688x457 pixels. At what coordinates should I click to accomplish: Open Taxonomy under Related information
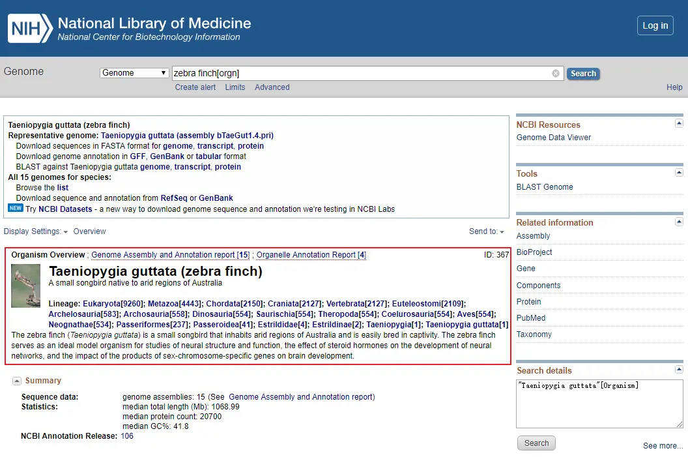534,334
